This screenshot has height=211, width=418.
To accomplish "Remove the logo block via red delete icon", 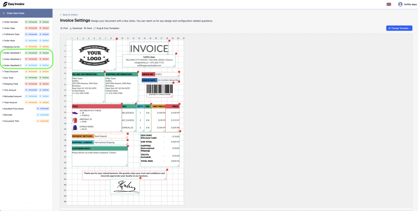I will point(116,39).
